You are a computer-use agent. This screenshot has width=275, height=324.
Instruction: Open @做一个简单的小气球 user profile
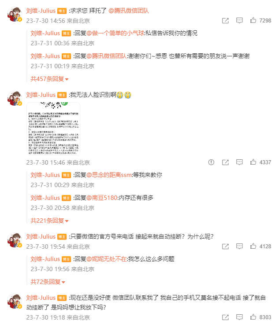(x=115, y=33)
